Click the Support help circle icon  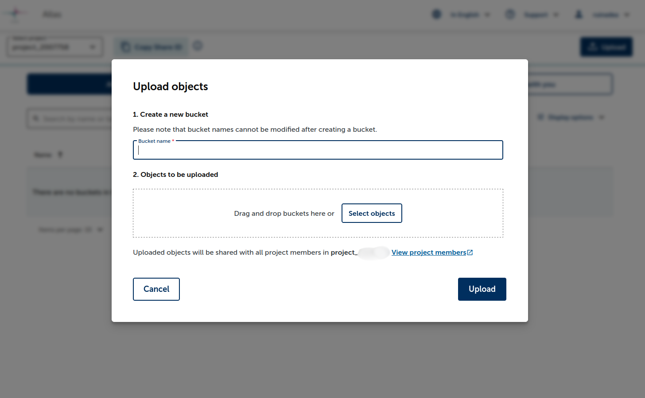click(510, 14)
